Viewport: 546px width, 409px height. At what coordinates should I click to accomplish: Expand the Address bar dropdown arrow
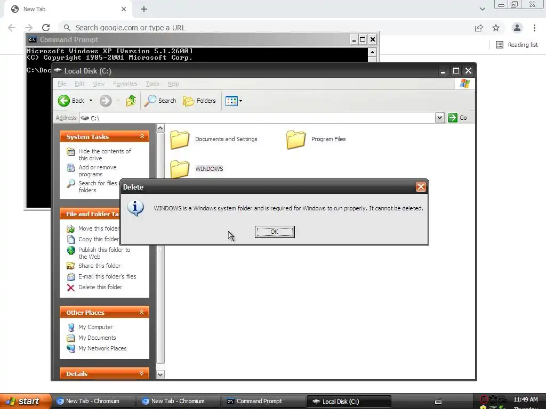tap(439, 118)
